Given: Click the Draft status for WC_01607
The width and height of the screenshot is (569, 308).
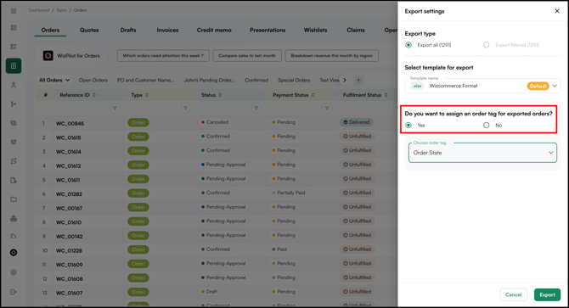Looking at the screenshot, I should [x=209, y=291].
